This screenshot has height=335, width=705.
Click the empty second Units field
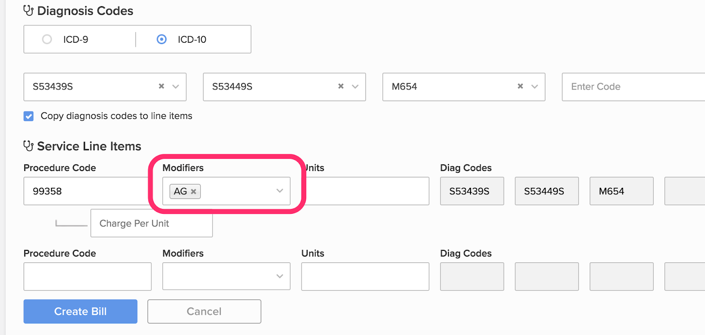(365, 276)
